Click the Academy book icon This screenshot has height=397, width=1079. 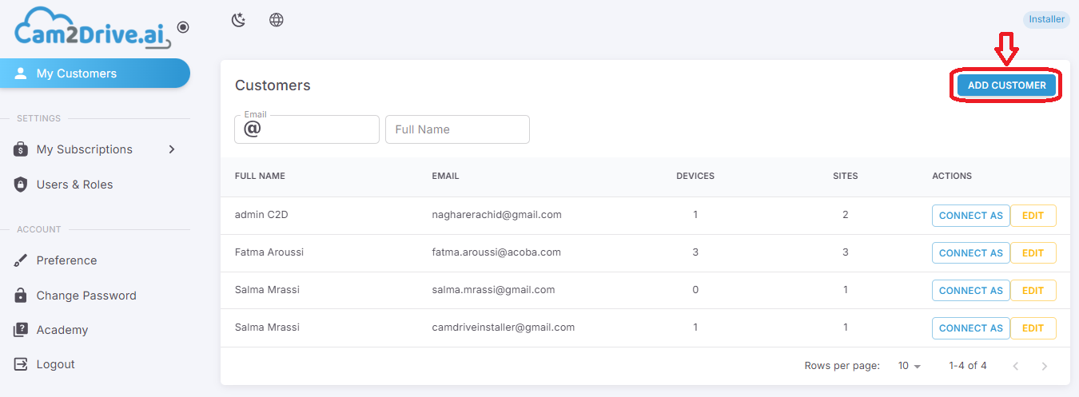tap(22, 330)
